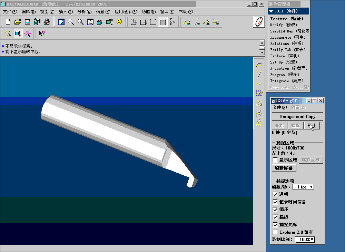Open the sketched datum curve tool

pyautogui.click(x=259, y=93)
